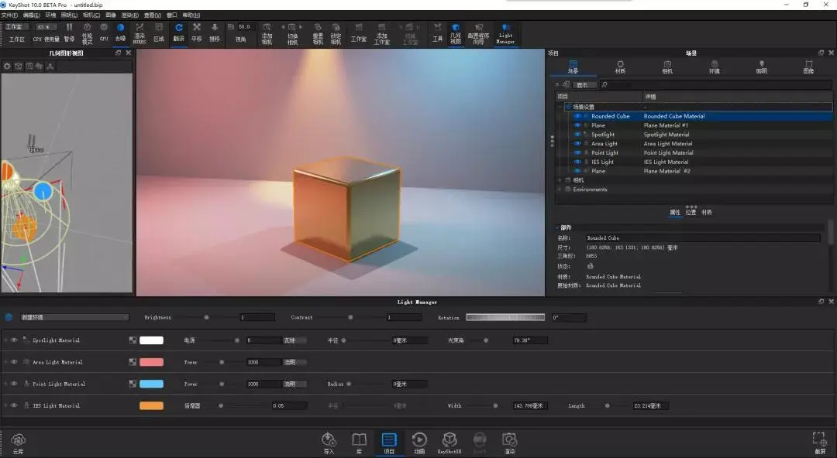Toggle visibility of Spotlight Material in Light Manager

coord(15,340)
